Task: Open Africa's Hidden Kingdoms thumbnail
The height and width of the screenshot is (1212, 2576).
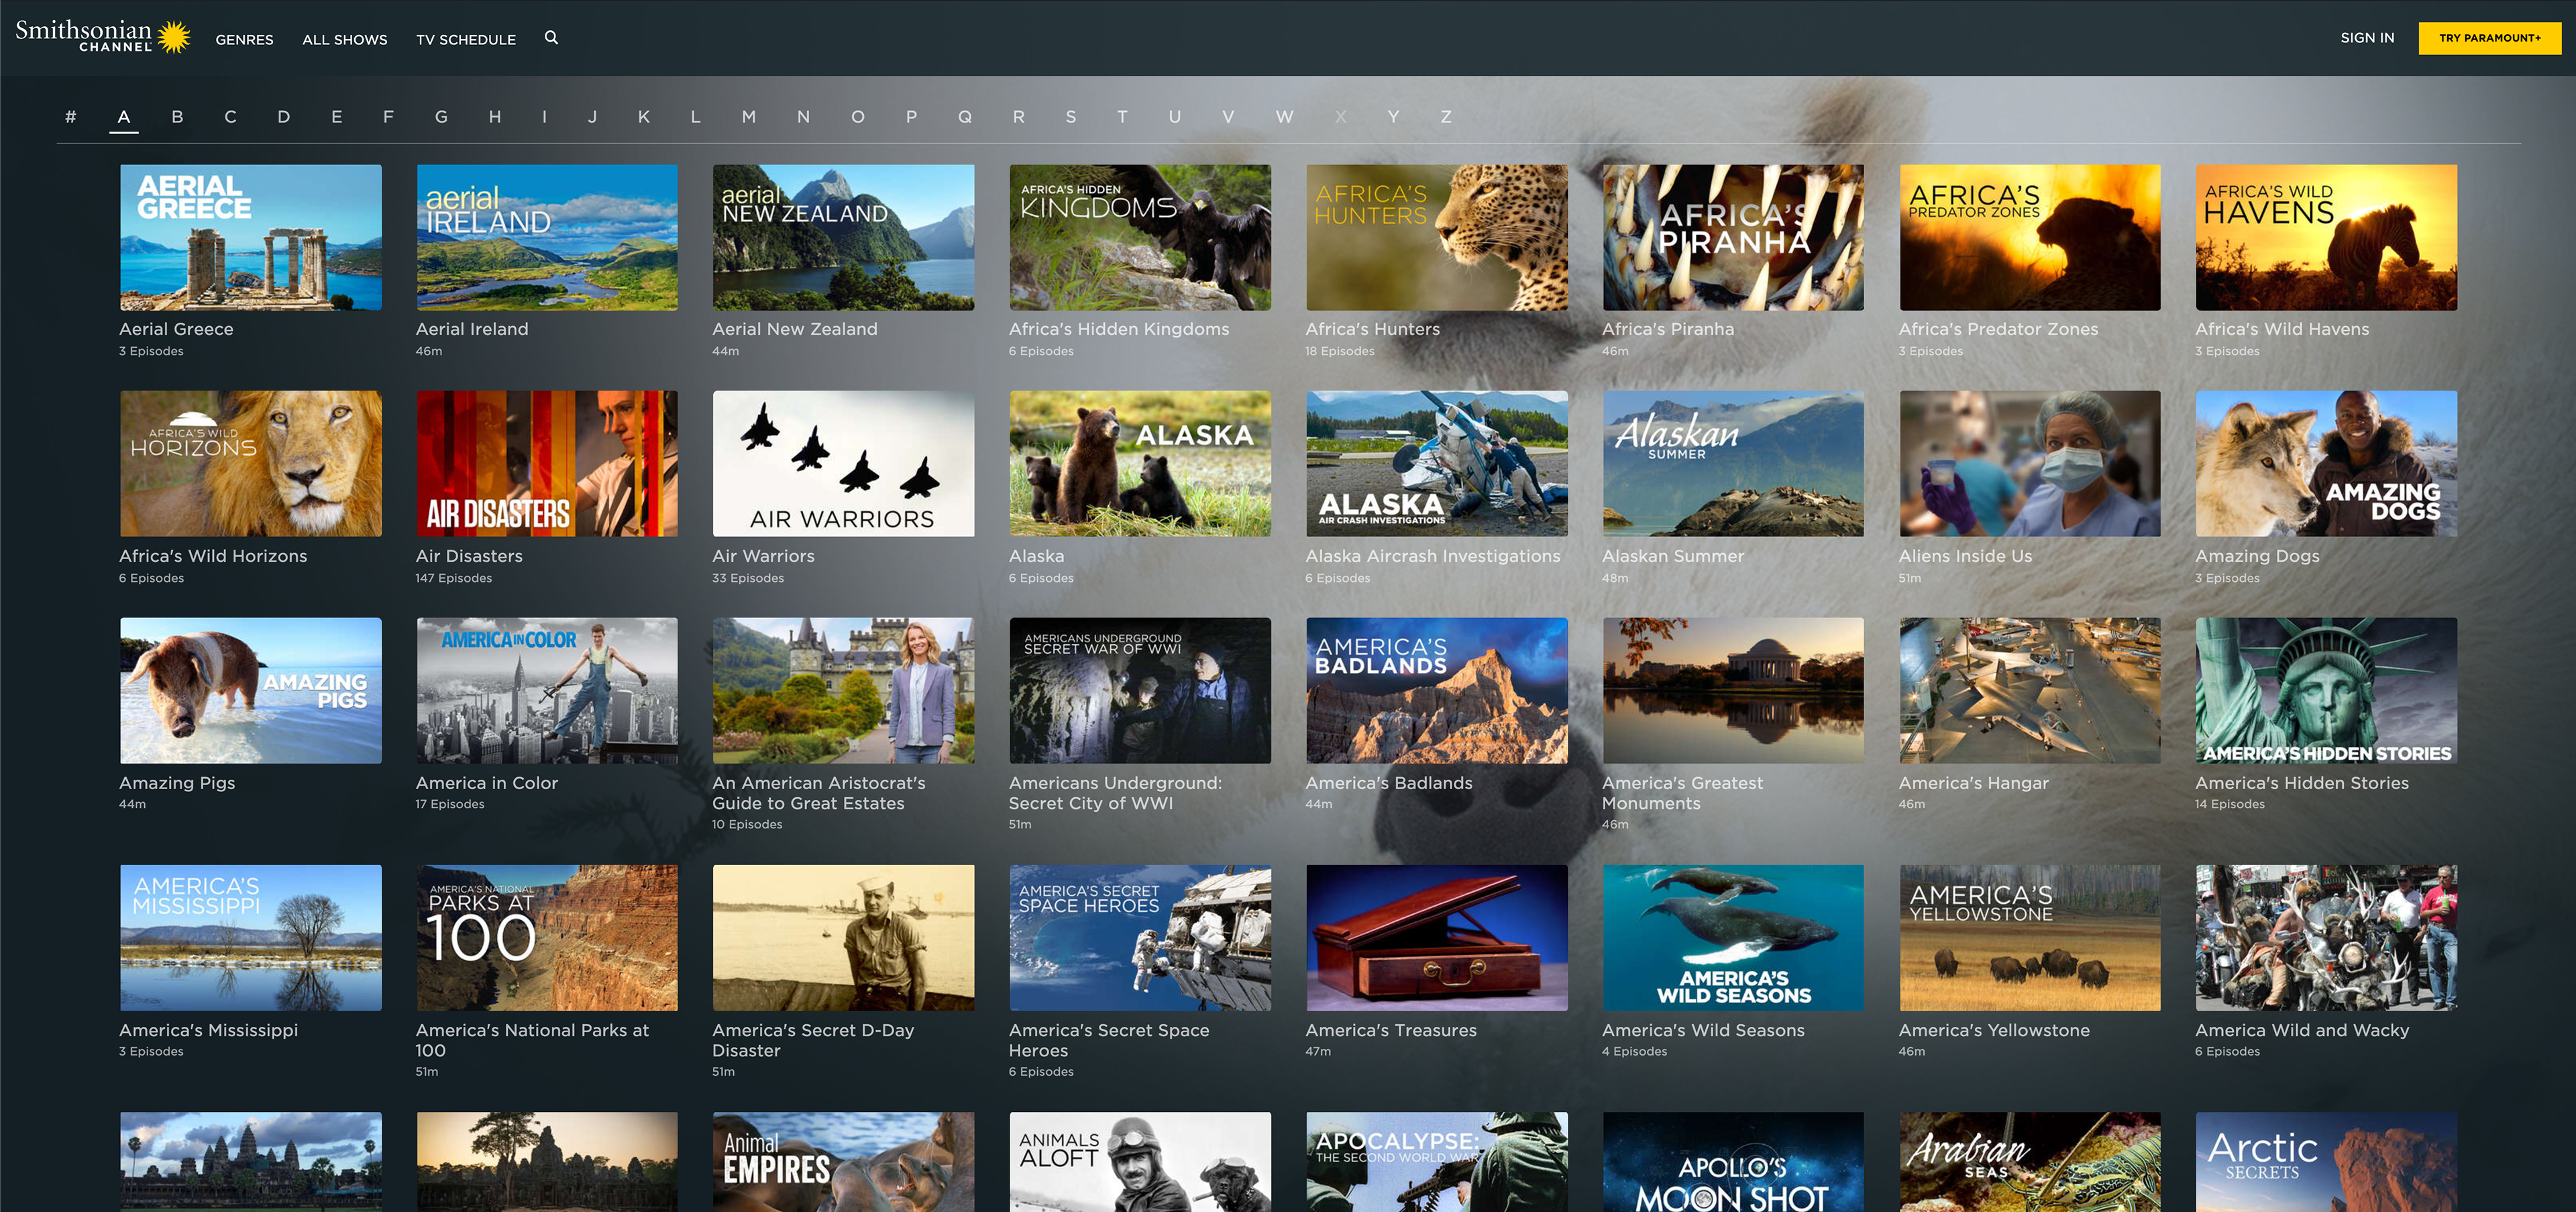Action: pyautogui.click(x=1140, y=237)
